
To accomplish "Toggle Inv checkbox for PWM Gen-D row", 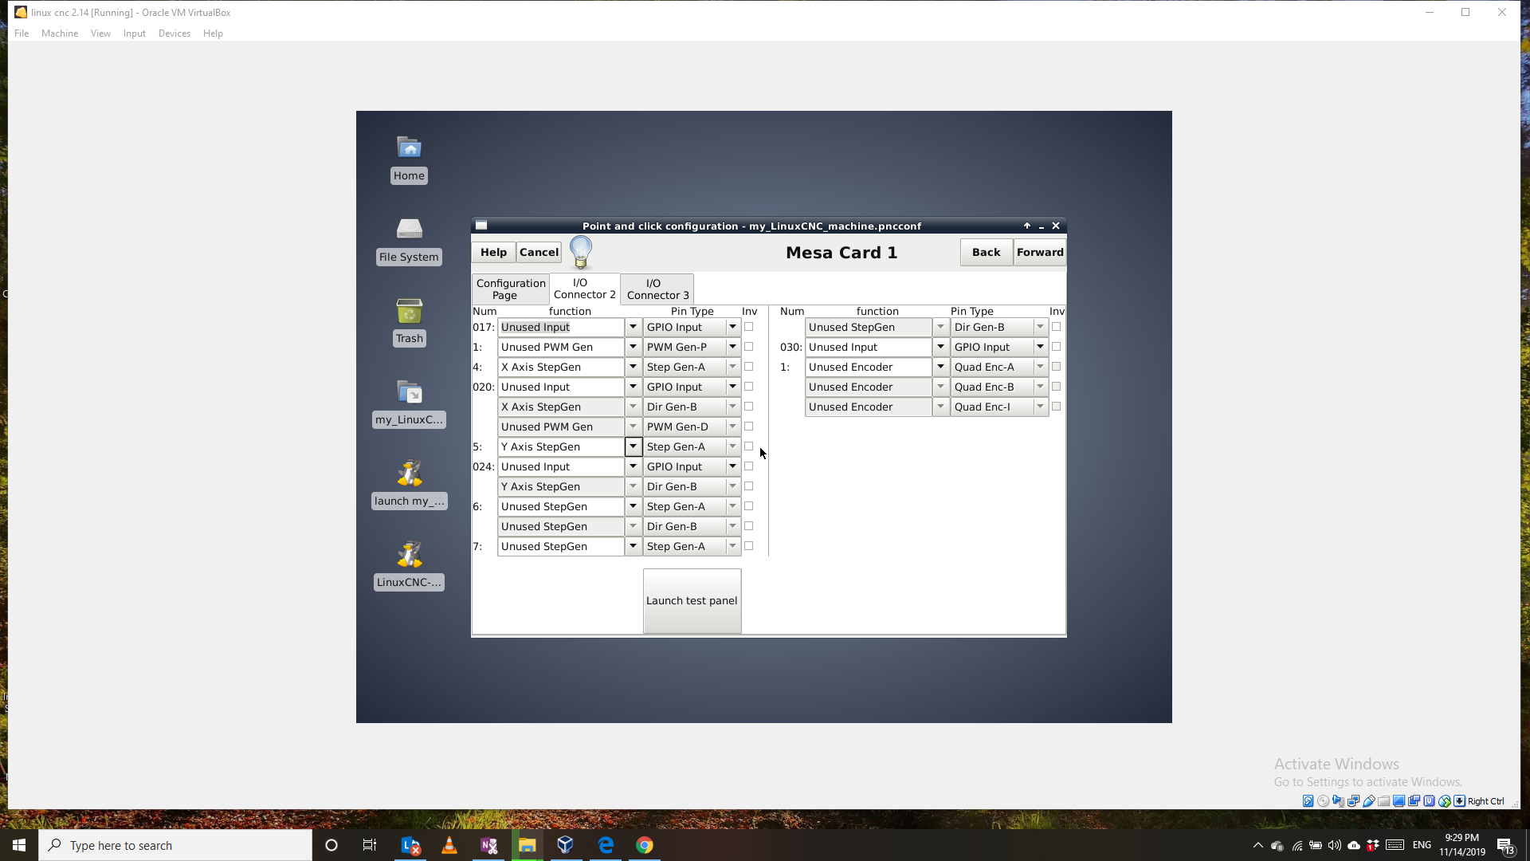I will pyautogui.click(x=748, y=427).
